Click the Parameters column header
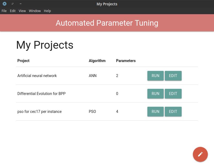Viewport: 214px width, 168px height. point(126,61)
